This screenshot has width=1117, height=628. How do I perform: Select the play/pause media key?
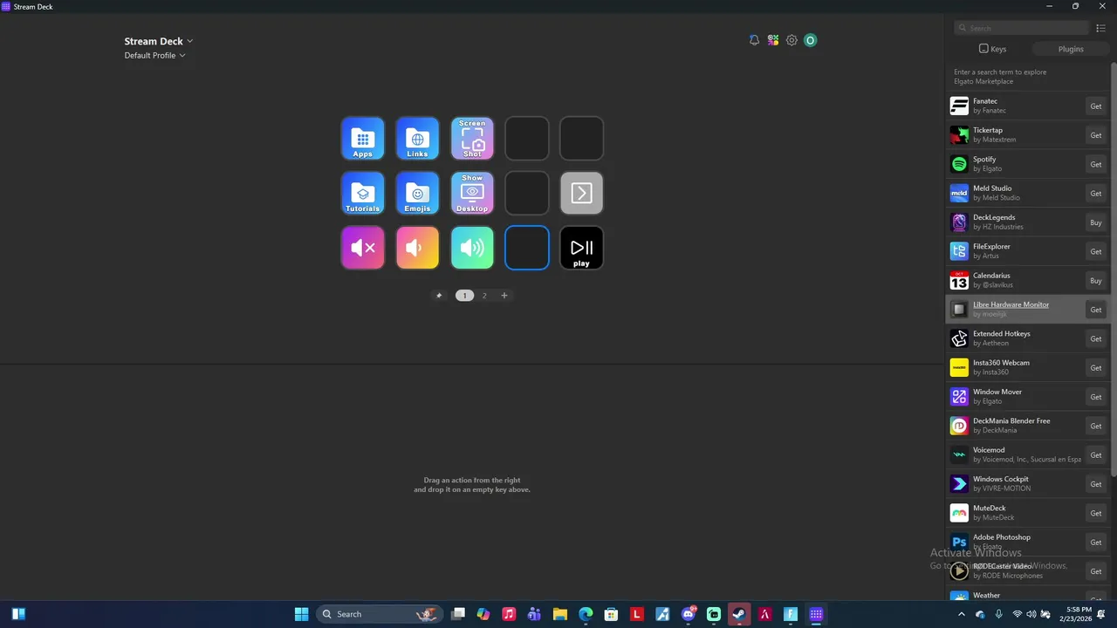pos(581,248)
